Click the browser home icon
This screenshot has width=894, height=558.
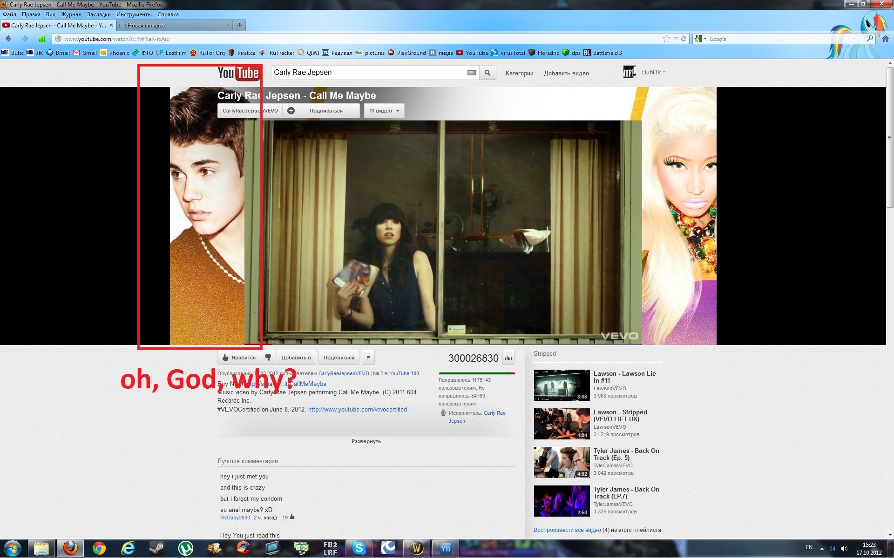click(x=885, y=39)
